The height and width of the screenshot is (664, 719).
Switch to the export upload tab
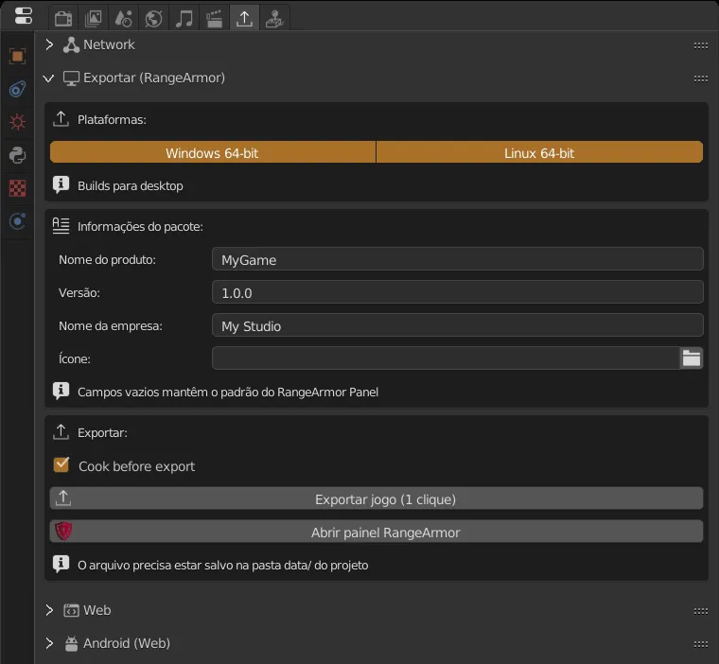click(x=244, y=19)
